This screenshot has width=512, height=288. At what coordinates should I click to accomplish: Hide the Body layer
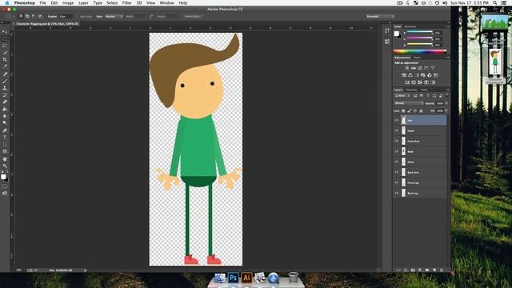(x=397, y=151)
